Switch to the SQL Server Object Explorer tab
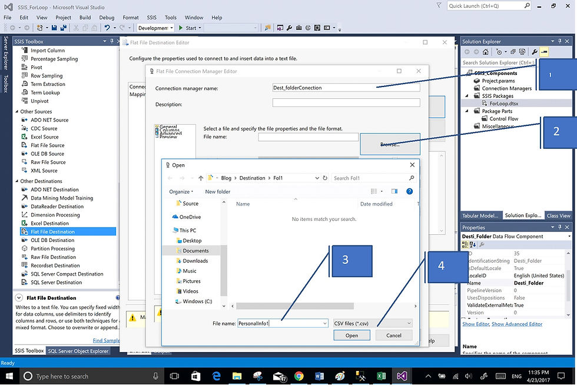Screen dimensions: 577x388 [x=78, y=351]
